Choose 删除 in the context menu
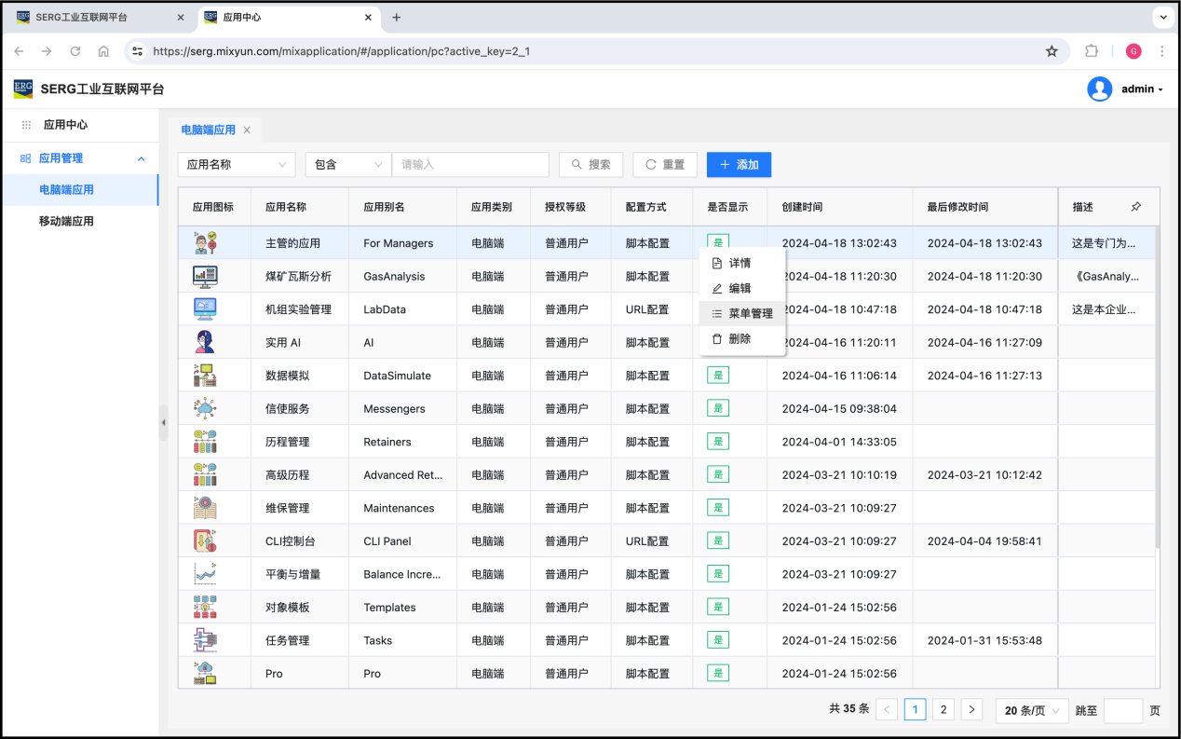 (740, 339)
